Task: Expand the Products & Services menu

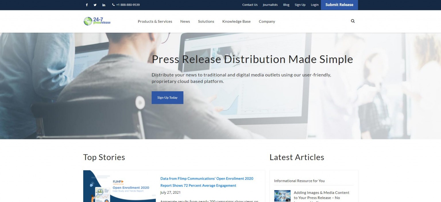Action: click(x=155, y=21)
